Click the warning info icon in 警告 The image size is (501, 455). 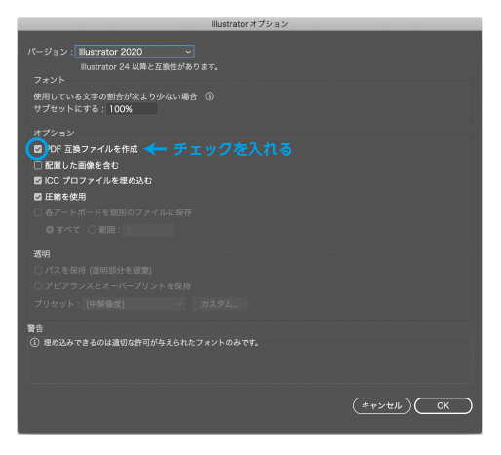point(35,343)
